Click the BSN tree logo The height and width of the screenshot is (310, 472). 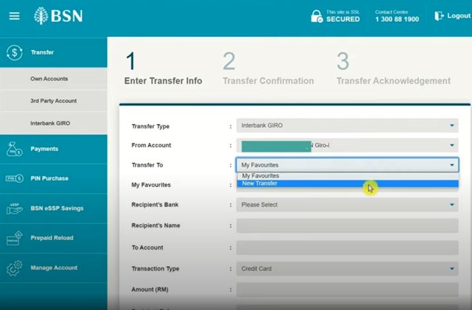pos(42,16)
